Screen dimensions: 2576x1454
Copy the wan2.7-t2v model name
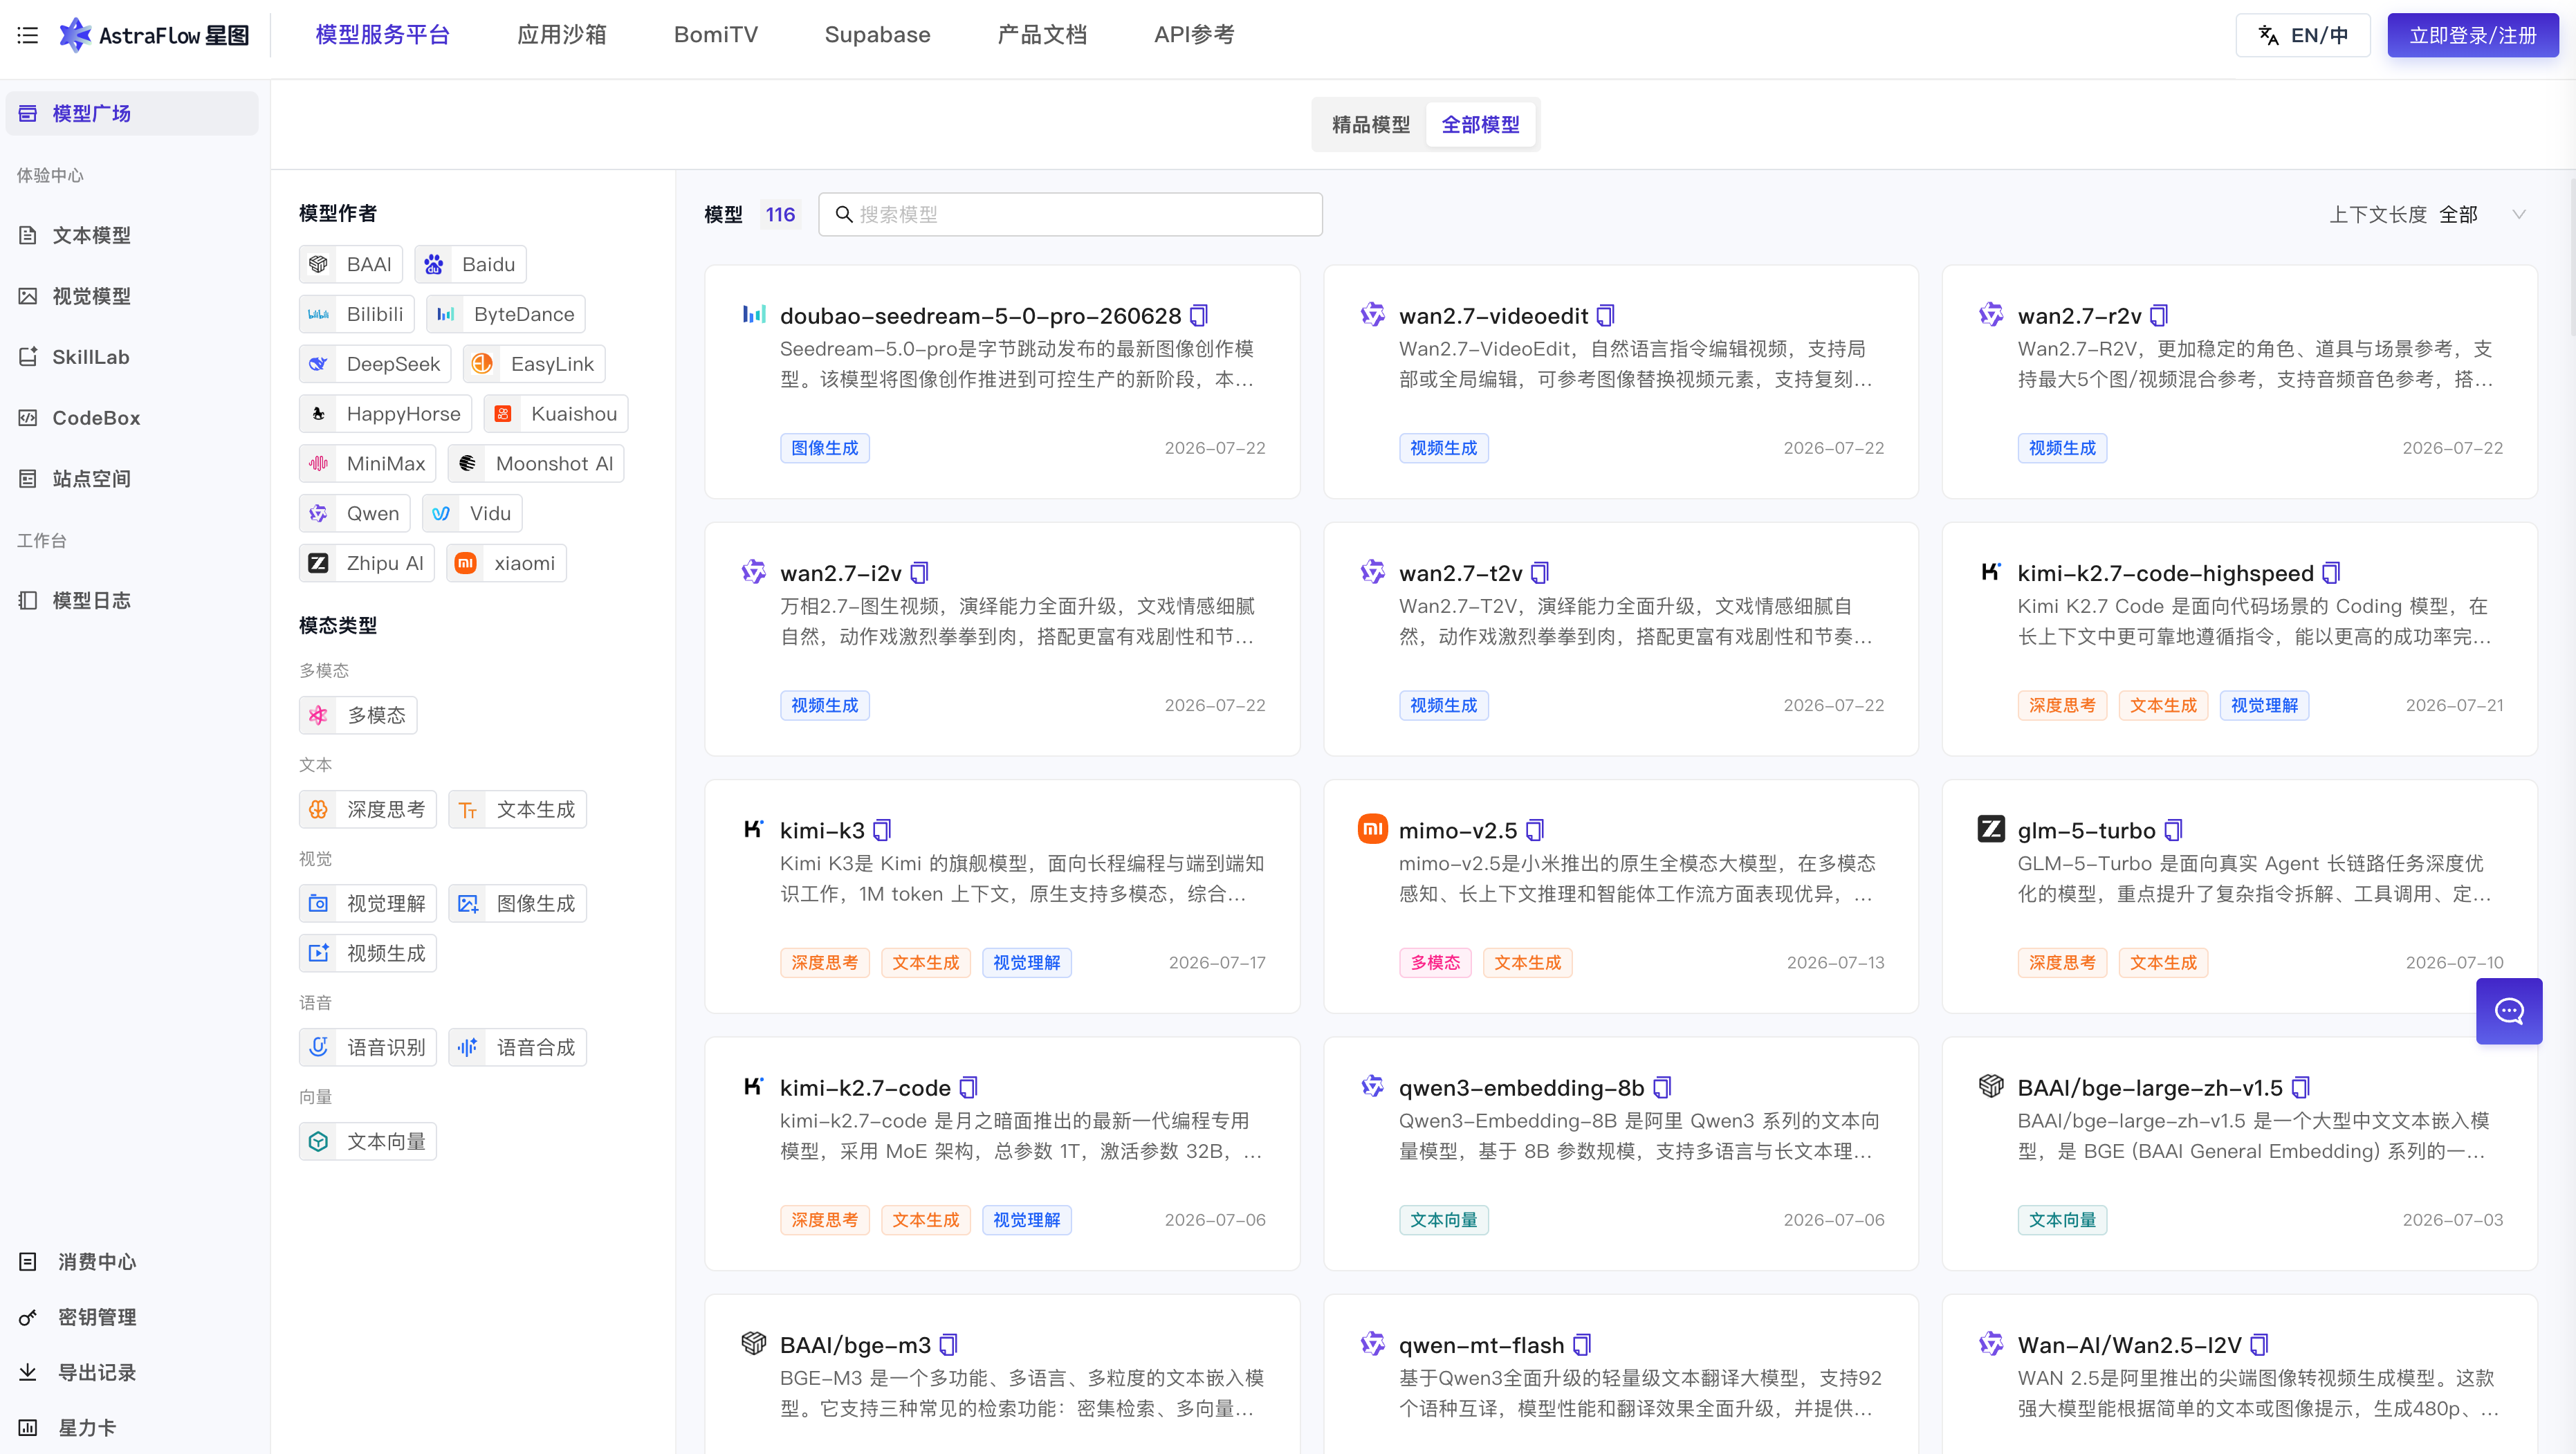coord(1540,573)
